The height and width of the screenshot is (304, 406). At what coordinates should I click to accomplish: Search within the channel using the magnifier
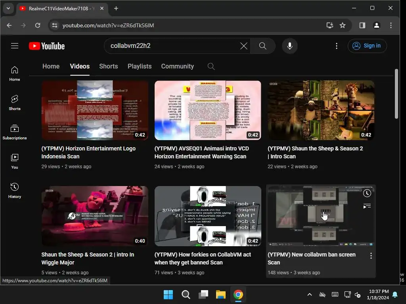click(x=211, y=66)
